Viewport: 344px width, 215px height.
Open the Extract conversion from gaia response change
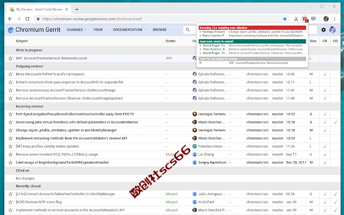tap(69, 82)
